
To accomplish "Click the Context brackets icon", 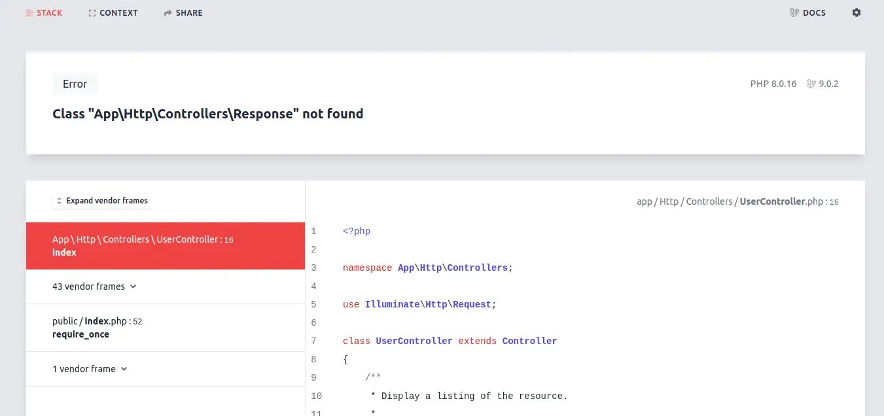I will [x=92, y=12].
